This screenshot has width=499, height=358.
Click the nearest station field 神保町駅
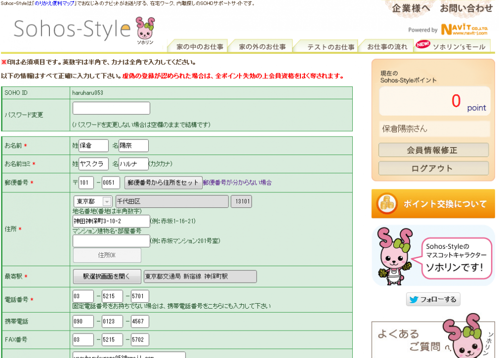(200, 276)
